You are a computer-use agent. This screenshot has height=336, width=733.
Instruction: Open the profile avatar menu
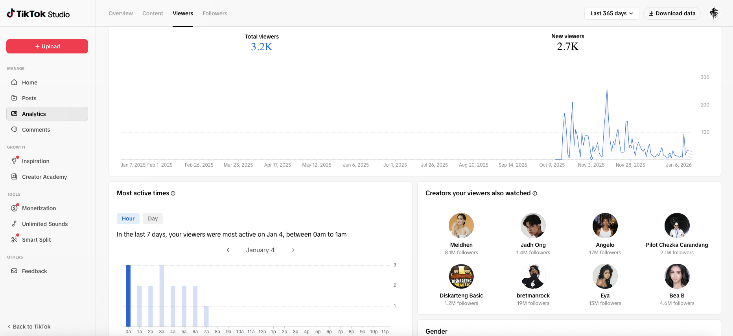[714, 13]
